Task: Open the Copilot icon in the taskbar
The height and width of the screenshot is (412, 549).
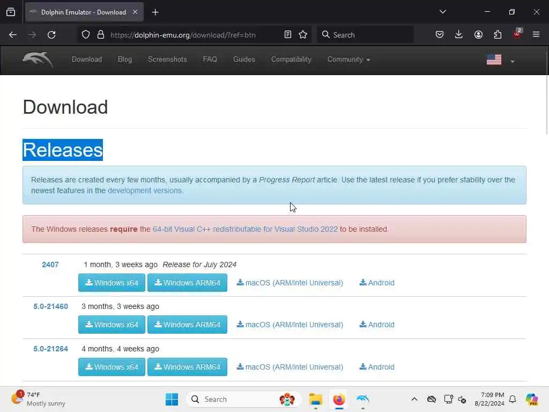Action: 532,399
